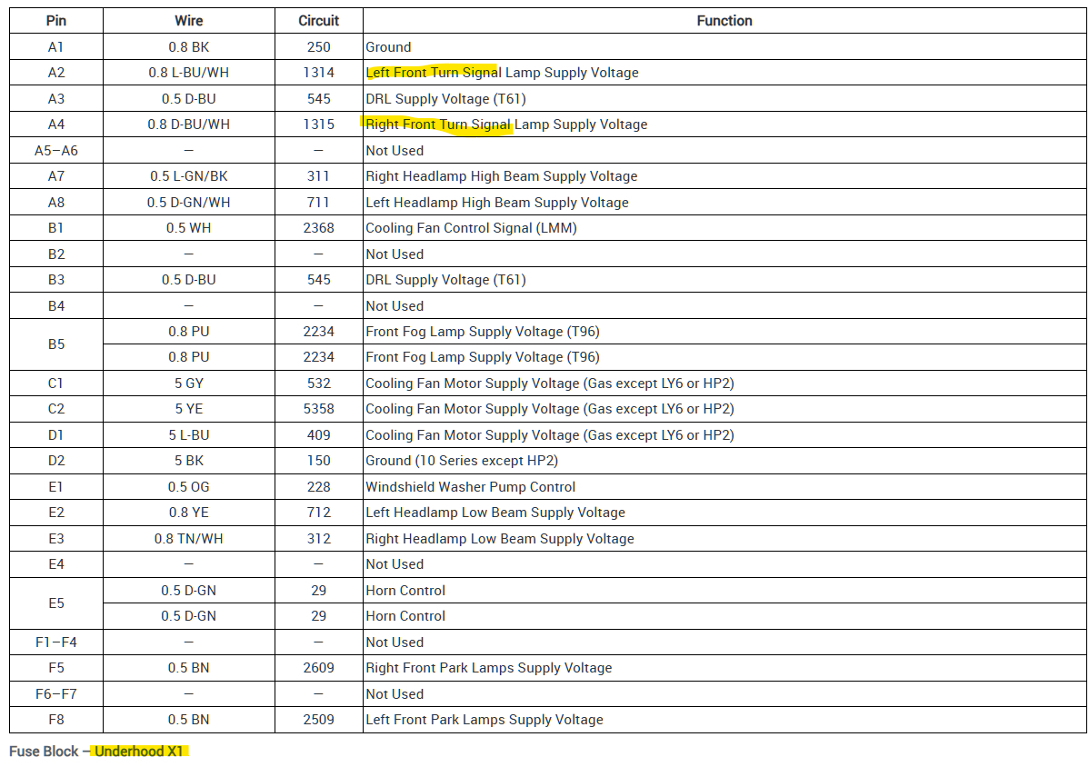Click circuit number 711
The height and width of the screenshot is (767, 1089).
pyautogui.click(x=319, y=203)
